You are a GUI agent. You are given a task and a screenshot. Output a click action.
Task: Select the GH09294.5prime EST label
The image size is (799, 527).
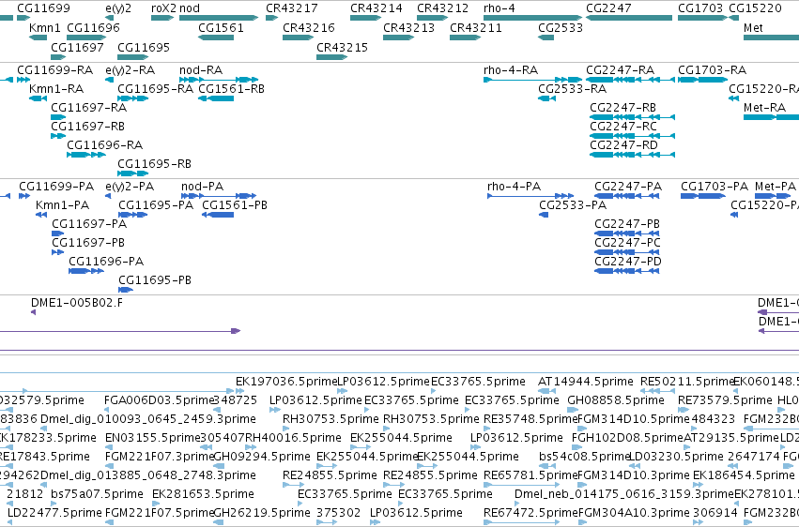coord(261,457)
